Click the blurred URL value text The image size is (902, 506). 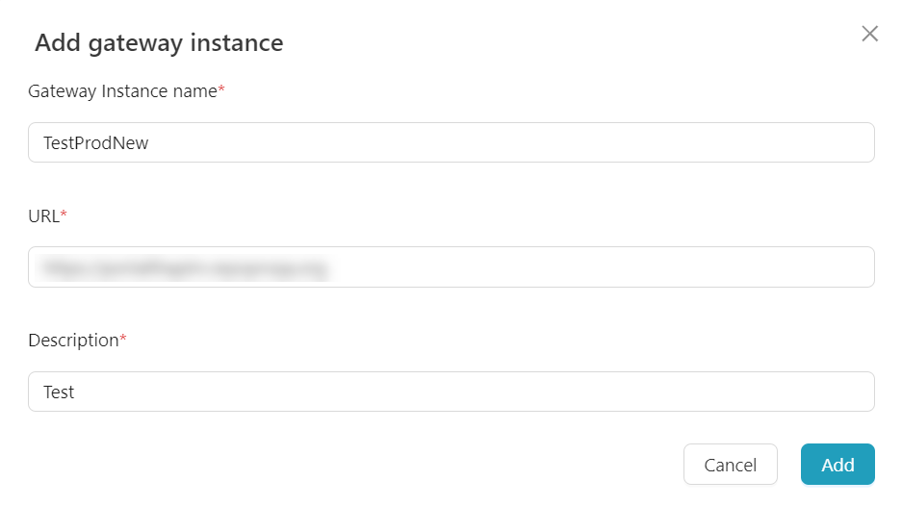(181, 267)
